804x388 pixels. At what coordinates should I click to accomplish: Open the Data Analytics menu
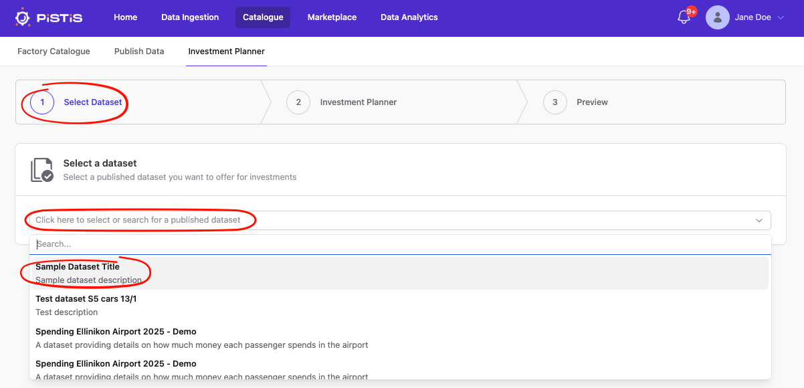pyautogui.click(x=409, y=17)
